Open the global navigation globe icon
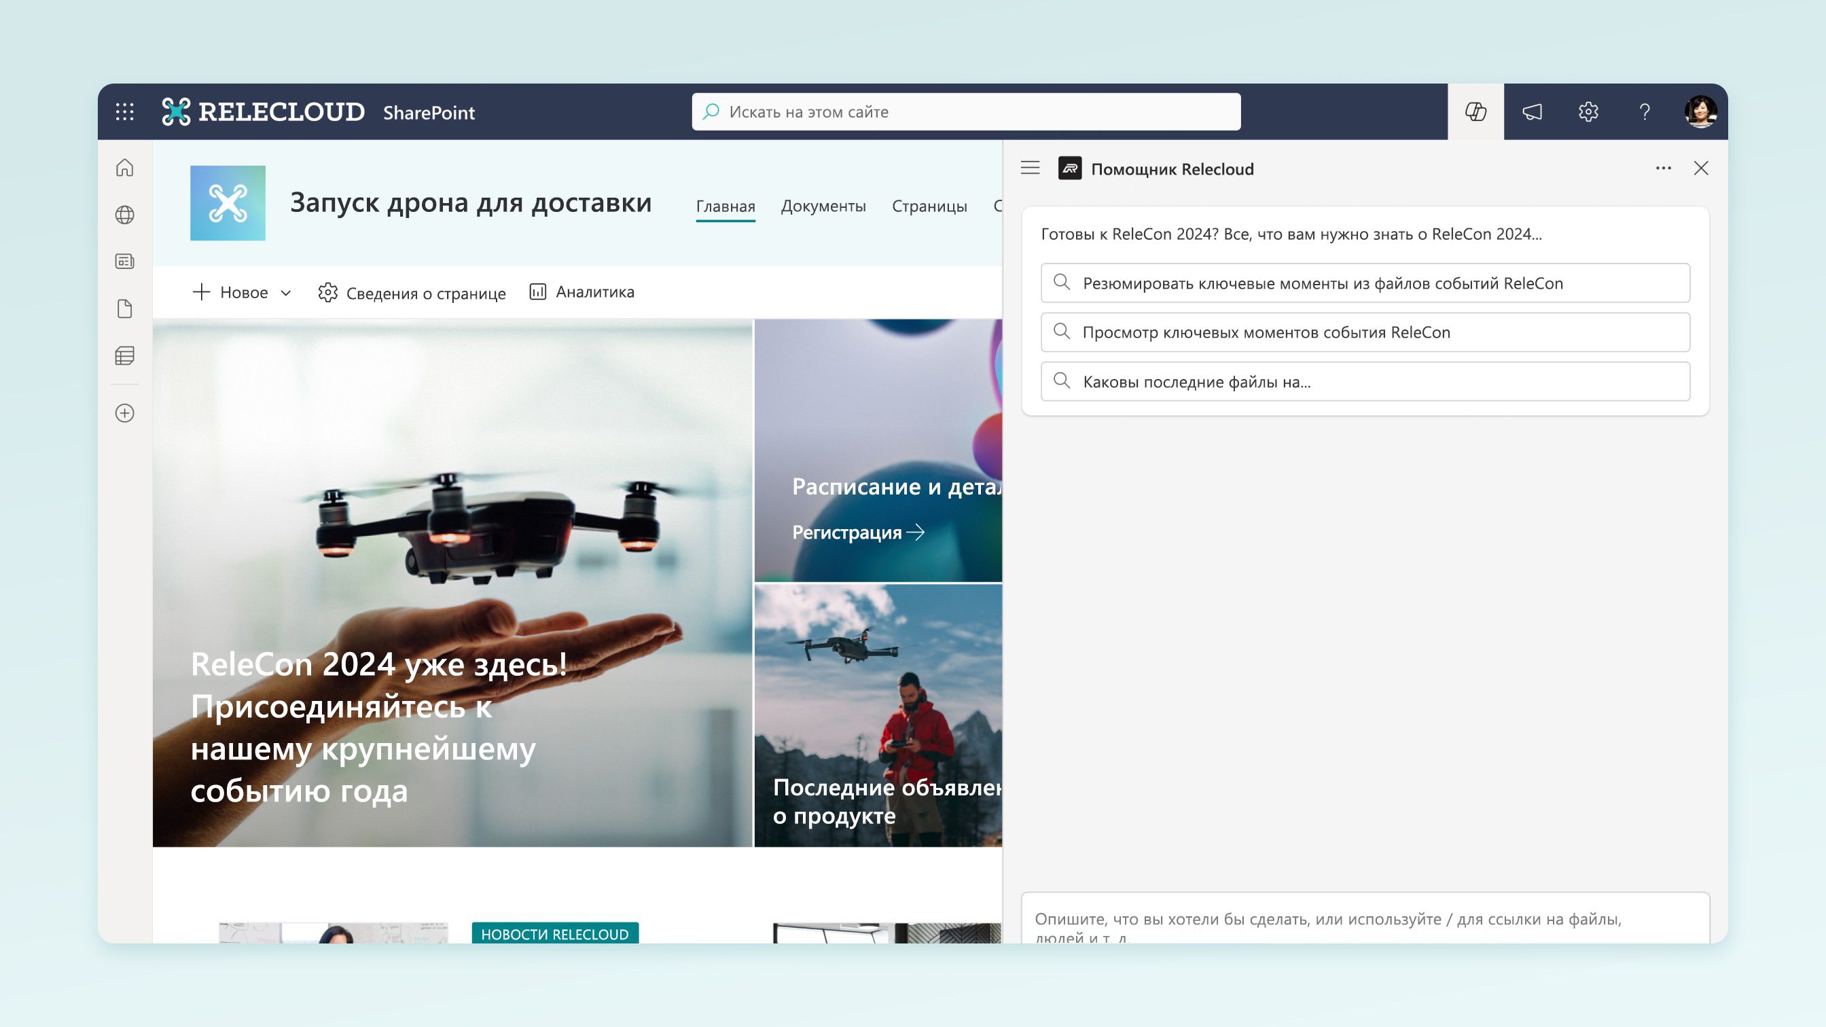 pos(124,213)
